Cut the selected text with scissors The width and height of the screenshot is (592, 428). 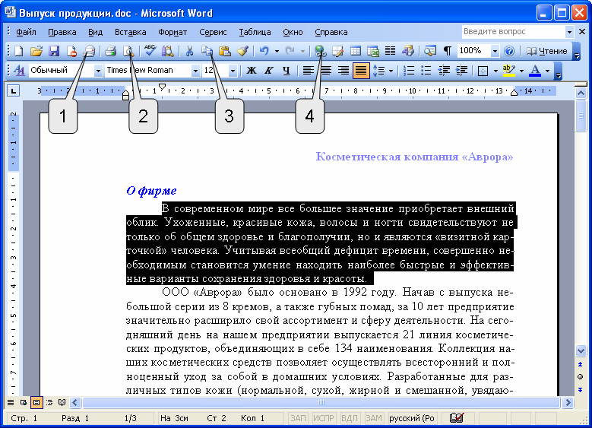(189, 51)
